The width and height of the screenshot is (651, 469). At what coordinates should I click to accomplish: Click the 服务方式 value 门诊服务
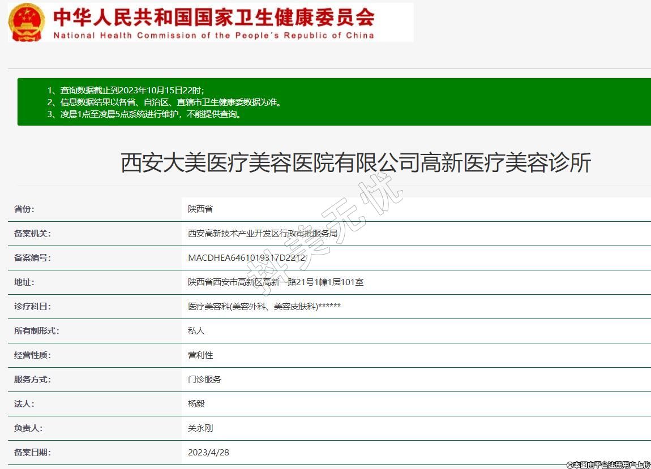click(204, 379)
